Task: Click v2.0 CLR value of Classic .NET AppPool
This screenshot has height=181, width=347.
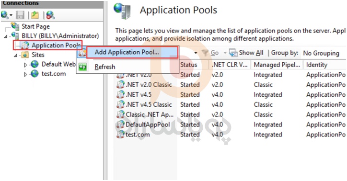Action: [217, 114]
